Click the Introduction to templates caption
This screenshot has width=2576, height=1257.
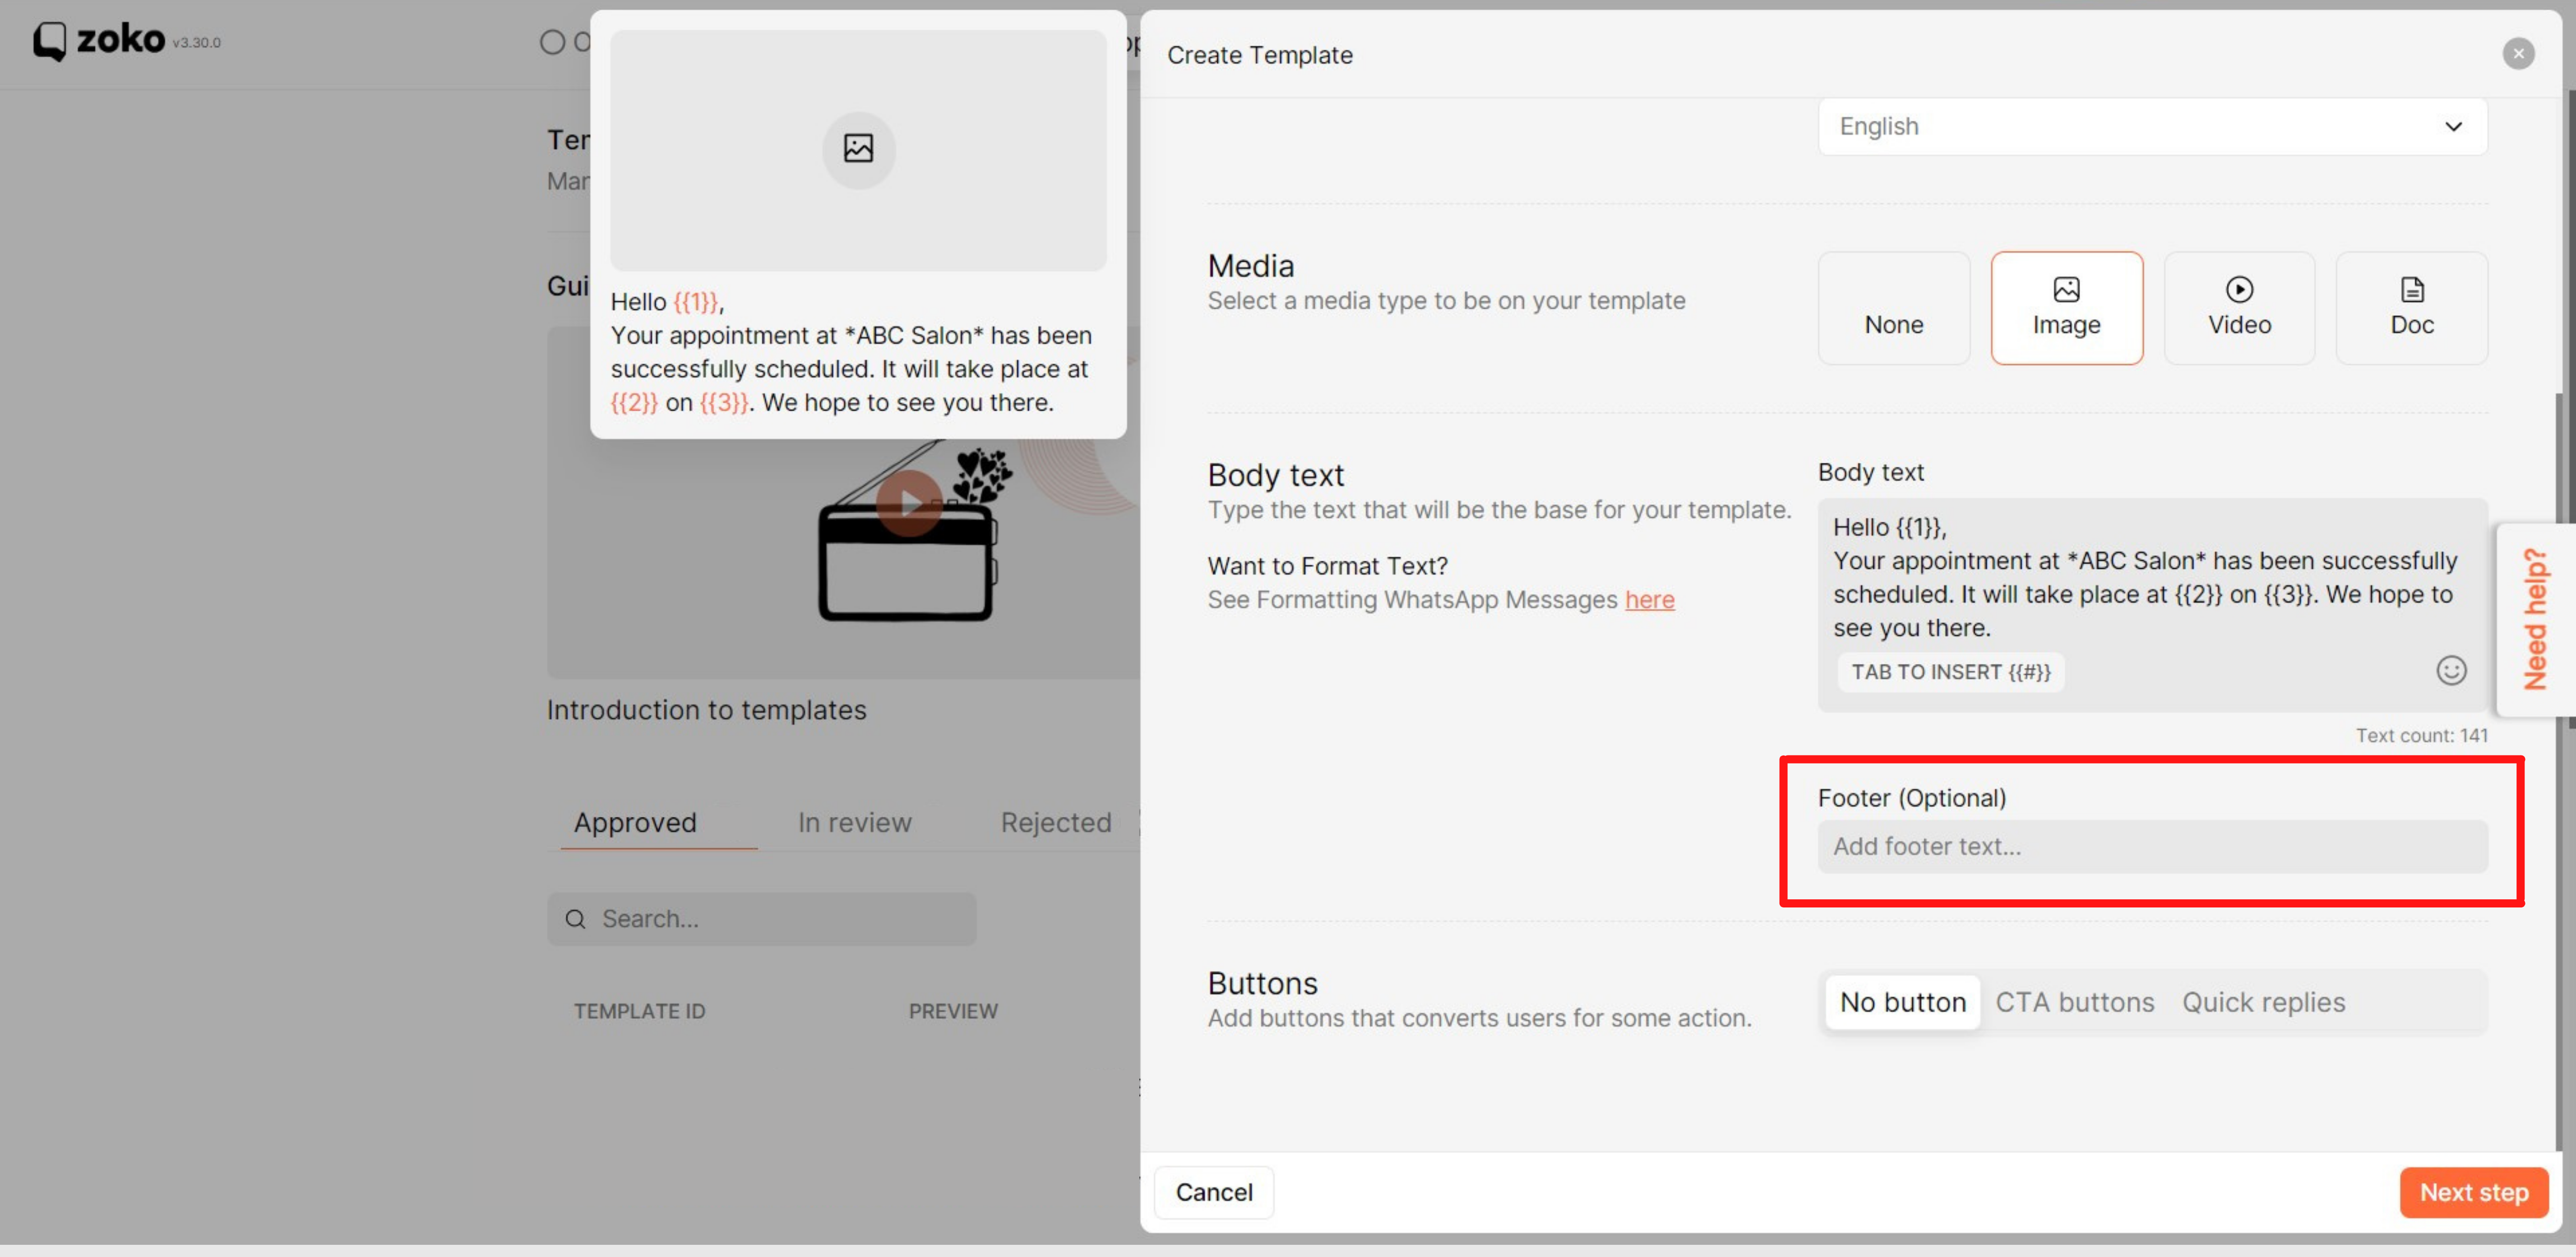click(x=706, y=709)
